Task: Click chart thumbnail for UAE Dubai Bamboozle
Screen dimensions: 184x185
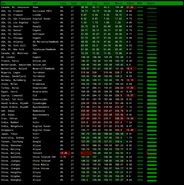Action: tap(152, 111)
